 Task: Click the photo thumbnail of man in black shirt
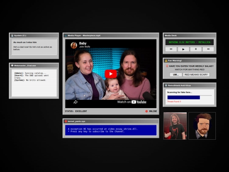[175, 126]
